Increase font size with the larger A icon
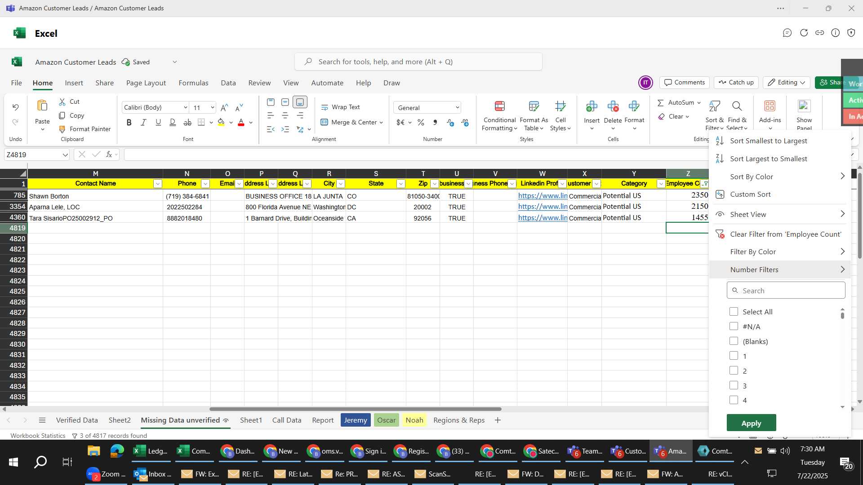The height and width of the screenshot is (485, 863). [x=224, y=107]
